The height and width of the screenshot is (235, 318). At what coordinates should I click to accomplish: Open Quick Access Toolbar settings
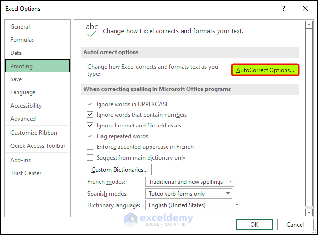37,146
